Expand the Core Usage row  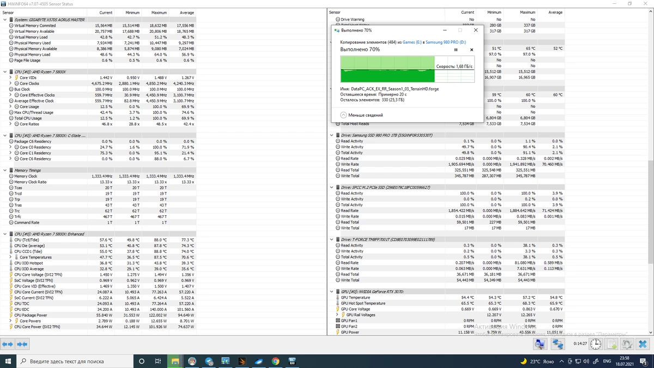10,107
